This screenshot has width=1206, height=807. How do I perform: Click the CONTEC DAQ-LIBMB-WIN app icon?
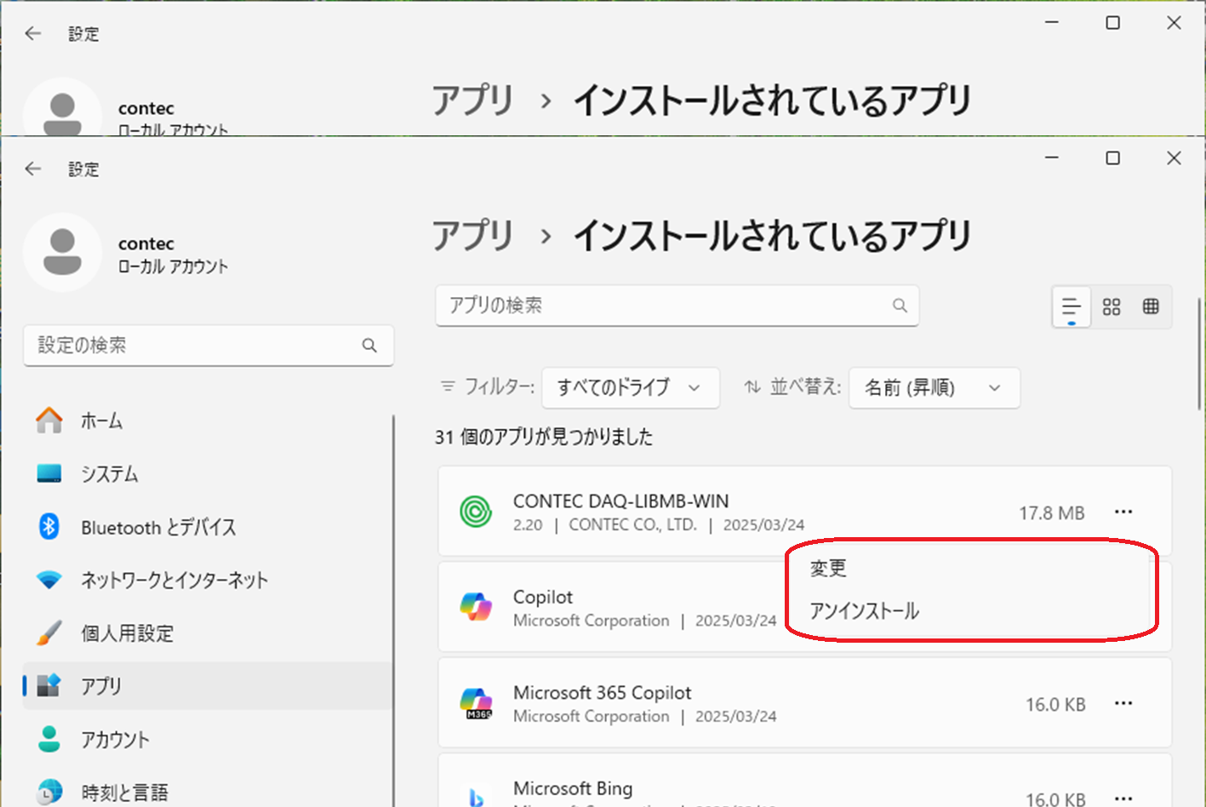[476, 512]
